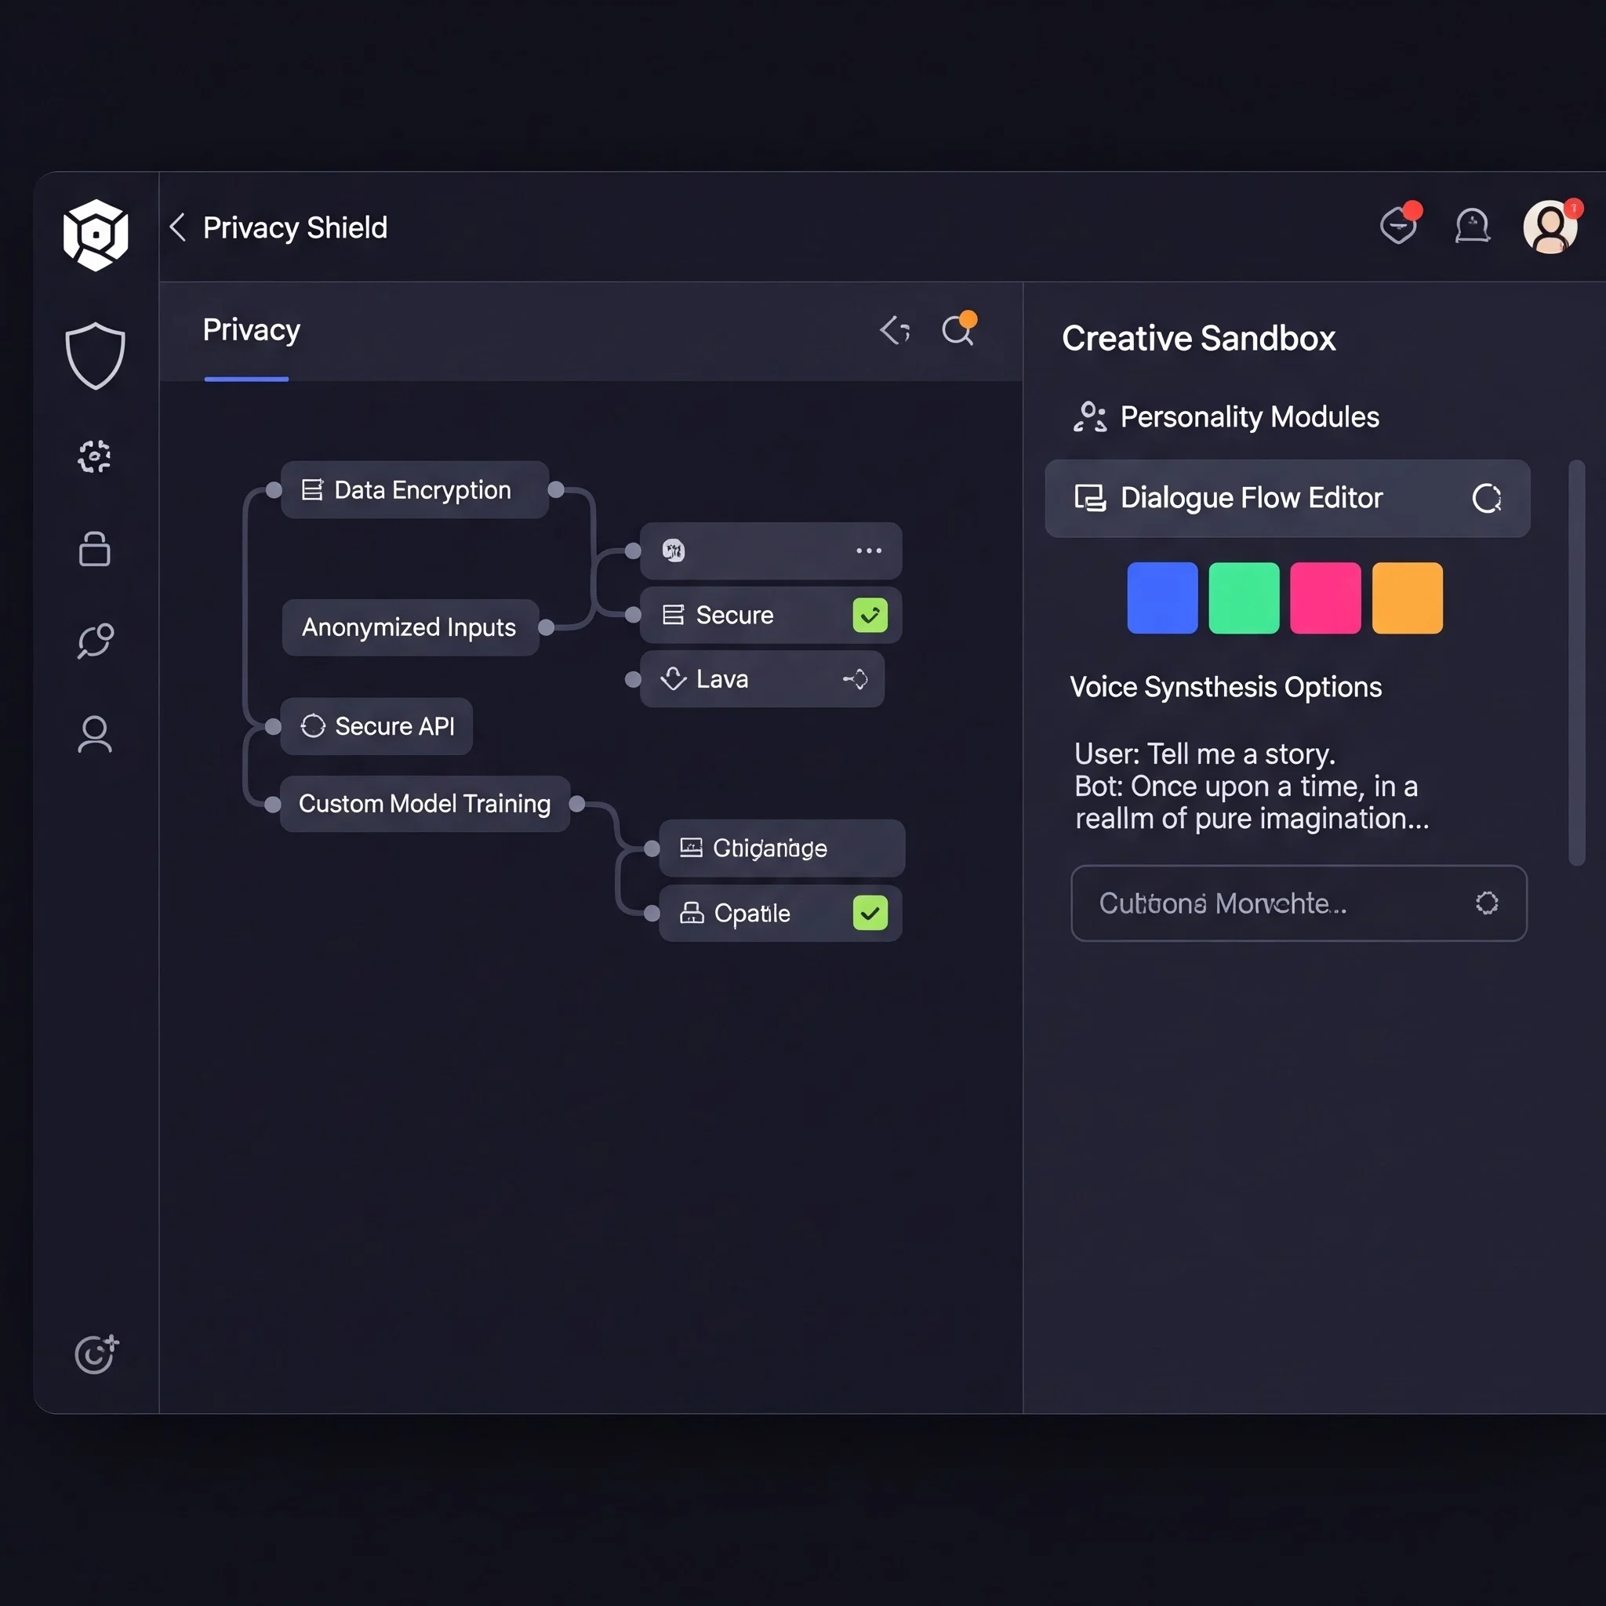
Task: Click the Lava node down-arrow icon
Action: click(x=674, y=678)
